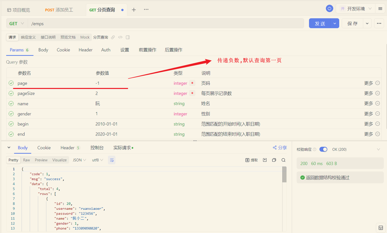This screenshot has width=387, height=233.
Task: Toggle word wrap in response viewer
Action: (112, 160)
